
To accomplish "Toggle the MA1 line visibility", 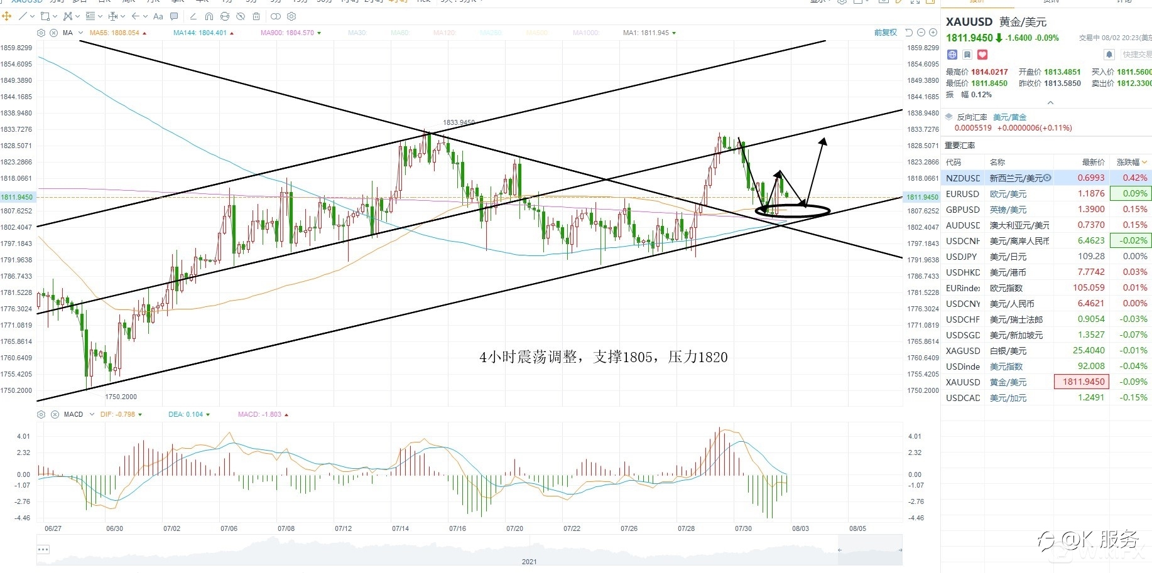I will point(649,33).
